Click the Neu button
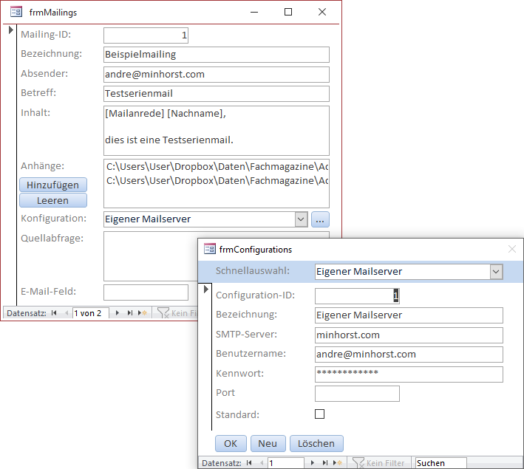524x469 pixels. (x=268, y=443)
